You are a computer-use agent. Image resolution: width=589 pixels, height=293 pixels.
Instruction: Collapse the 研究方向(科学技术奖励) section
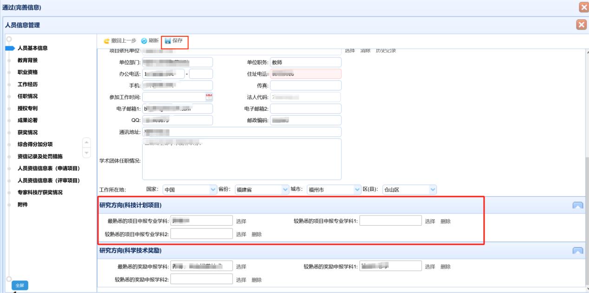[x=578, y=251]
